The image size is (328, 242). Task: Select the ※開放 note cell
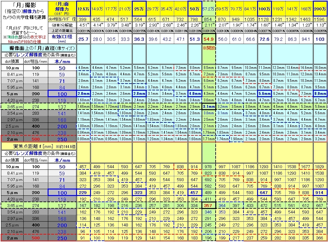click(209, 48)
